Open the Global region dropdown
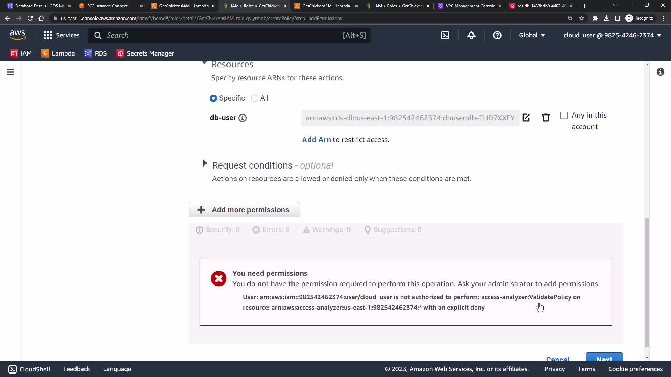The width and height of the screenshot is (671, 377). [x=532, y=35]
